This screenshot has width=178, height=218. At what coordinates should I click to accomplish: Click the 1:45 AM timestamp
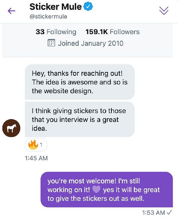[x=36, y=158]
